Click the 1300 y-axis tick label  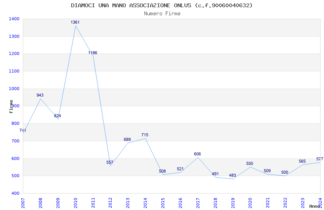click(x=14, y=36)
